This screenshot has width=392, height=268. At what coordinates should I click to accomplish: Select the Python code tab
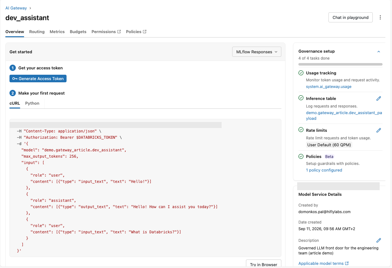click(x=32, y=103)
